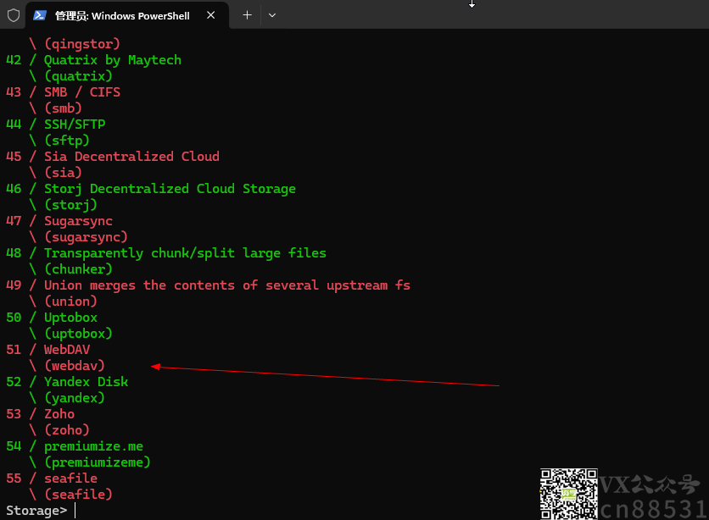Click the text '(quatrix)'

point(78,76)
